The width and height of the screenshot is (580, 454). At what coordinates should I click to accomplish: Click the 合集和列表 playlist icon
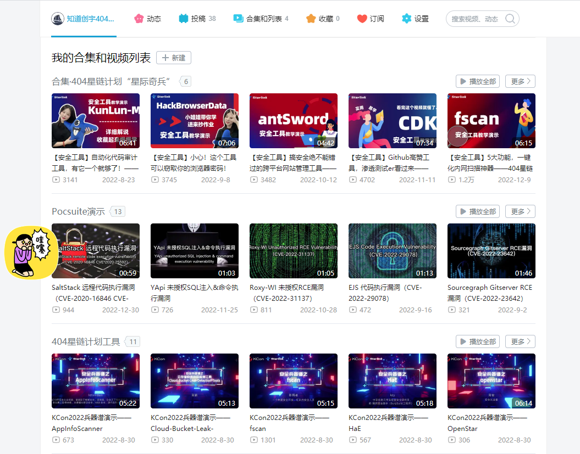[x=238, y=19]
